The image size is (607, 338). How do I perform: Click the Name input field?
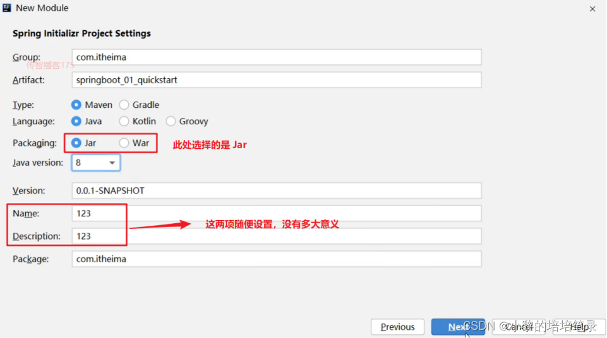click(x=277, y=214)
